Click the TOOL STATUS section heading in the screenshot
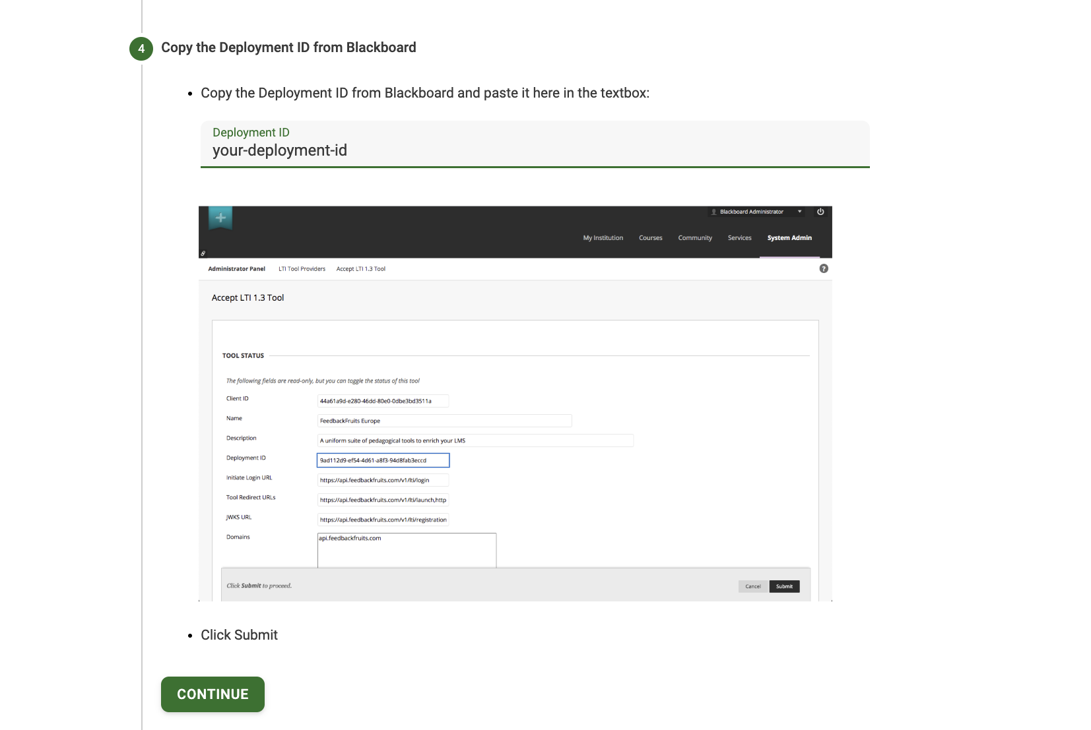 click(x=243, y=356)
